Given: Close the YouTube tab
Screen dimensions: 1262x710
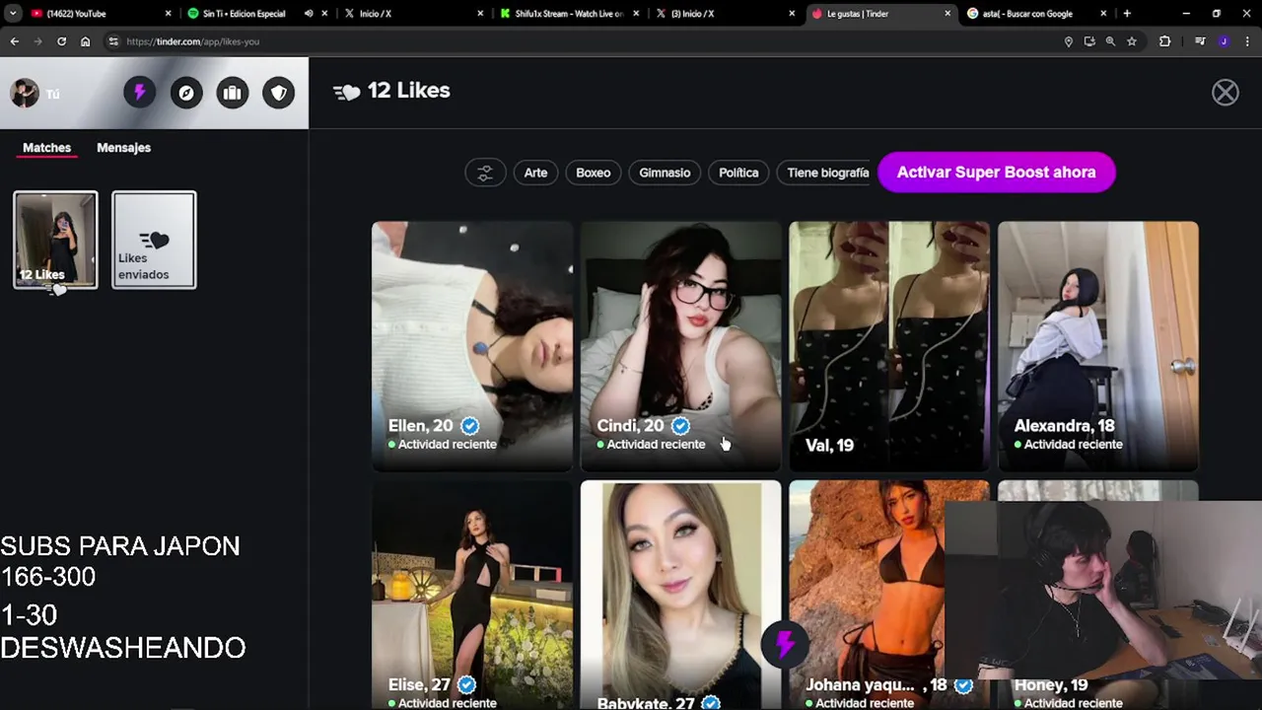Looking at the screenshot, I should [168, 14].
